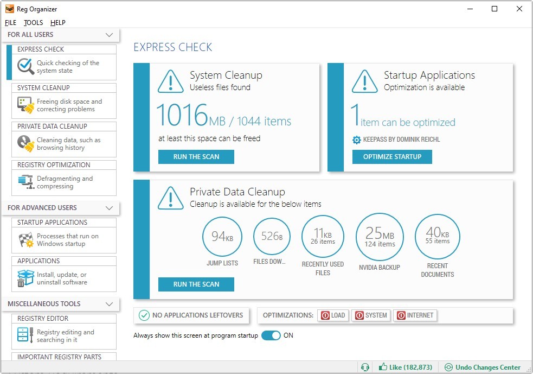
Task: Click the Express Check magnifier icon
Action: 25,66
